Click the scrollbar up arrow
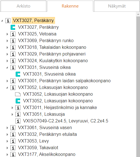The height and width of the screenshot is (157, 140). coord(138,14)
